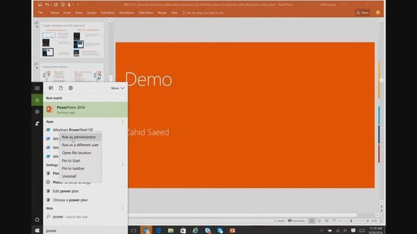Open the File tab in PowerPoint
The image size is (417, 234).
[40, 13]
